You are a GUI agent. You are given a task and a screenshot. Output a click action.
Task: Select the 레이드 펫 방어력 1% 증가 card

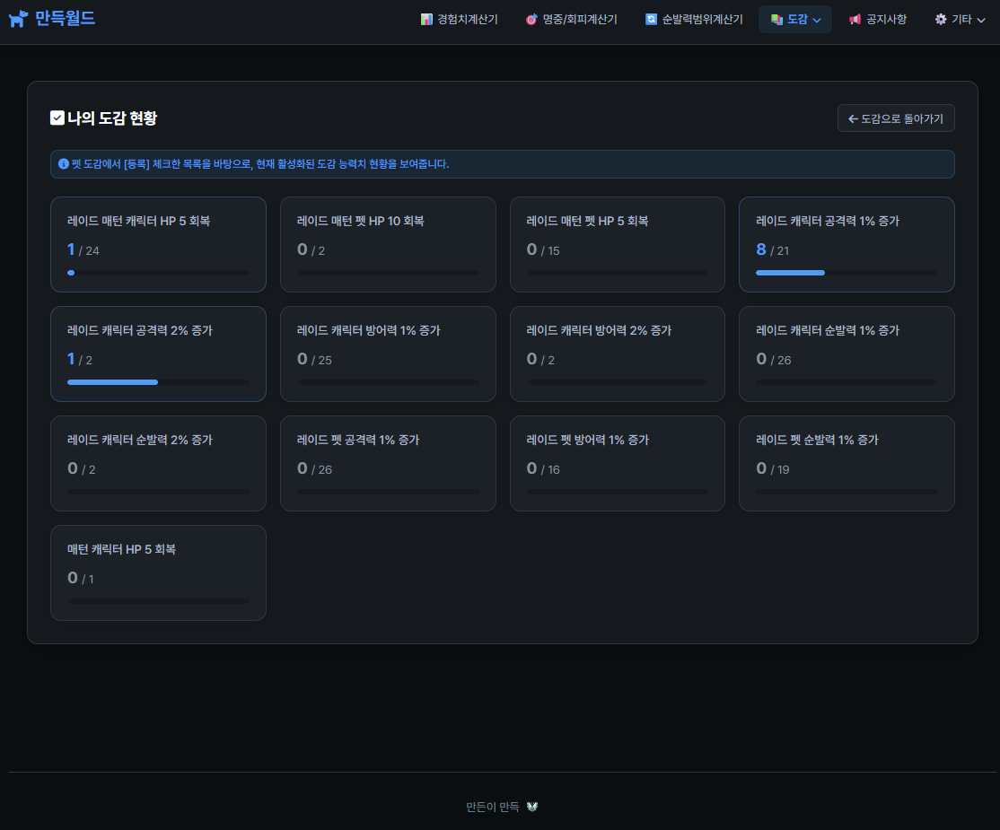point(617,463)
